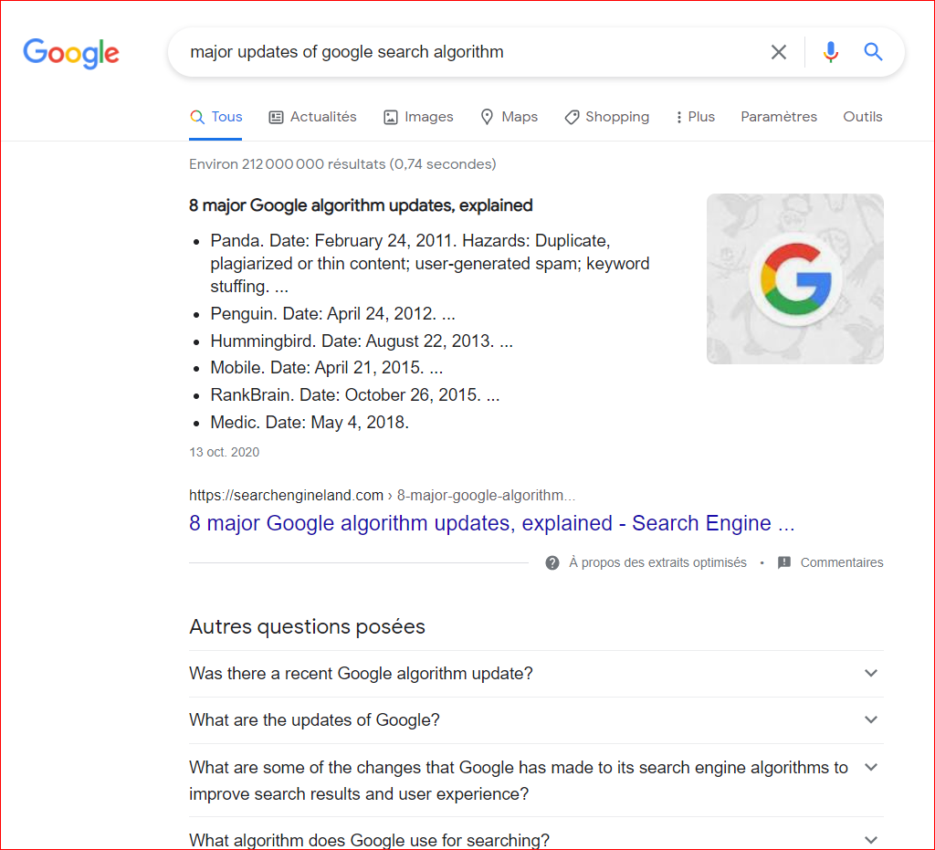Expand 'What are the updates of Google?'
935x850 pixels.
(536, 720)
